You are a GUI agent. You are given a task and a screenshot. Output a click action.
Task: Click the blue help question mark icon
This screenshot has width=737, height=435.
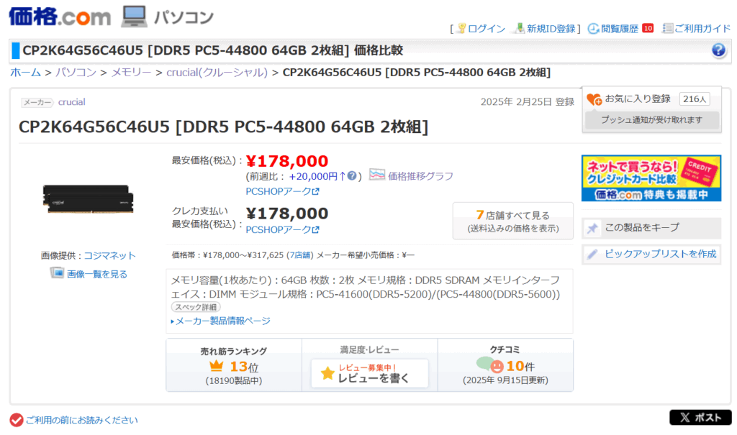[718, 50]
